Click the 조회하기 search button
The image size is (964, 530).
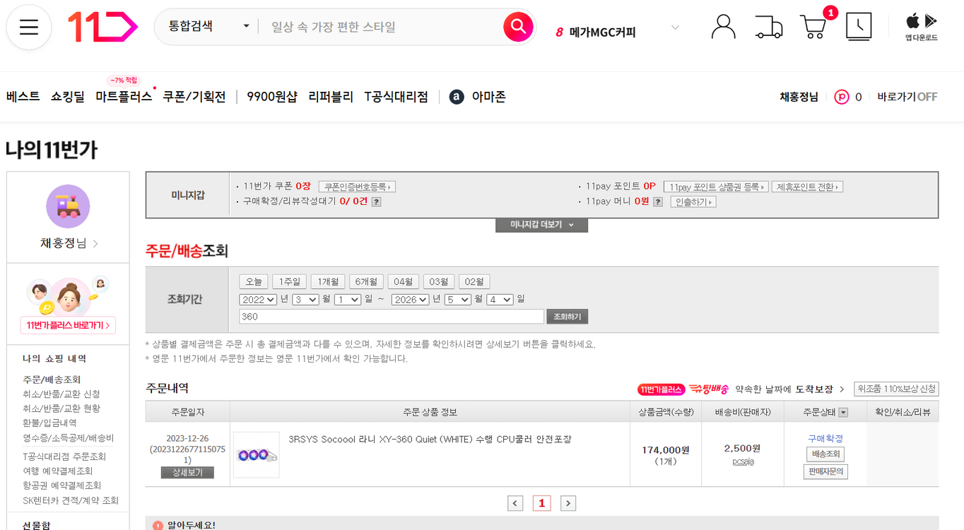[x=568, y=317]
